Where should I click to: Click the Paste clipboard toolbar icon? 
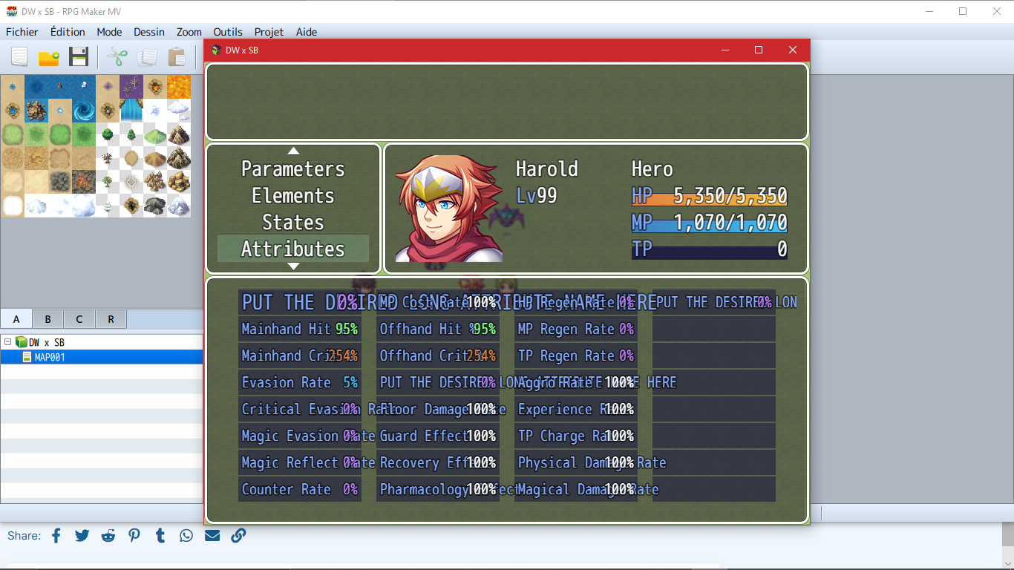click(x=177, y=57)
